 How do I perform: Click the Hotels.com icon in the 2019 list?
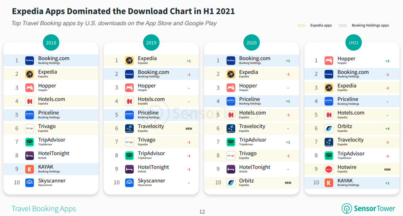(129, 101)
